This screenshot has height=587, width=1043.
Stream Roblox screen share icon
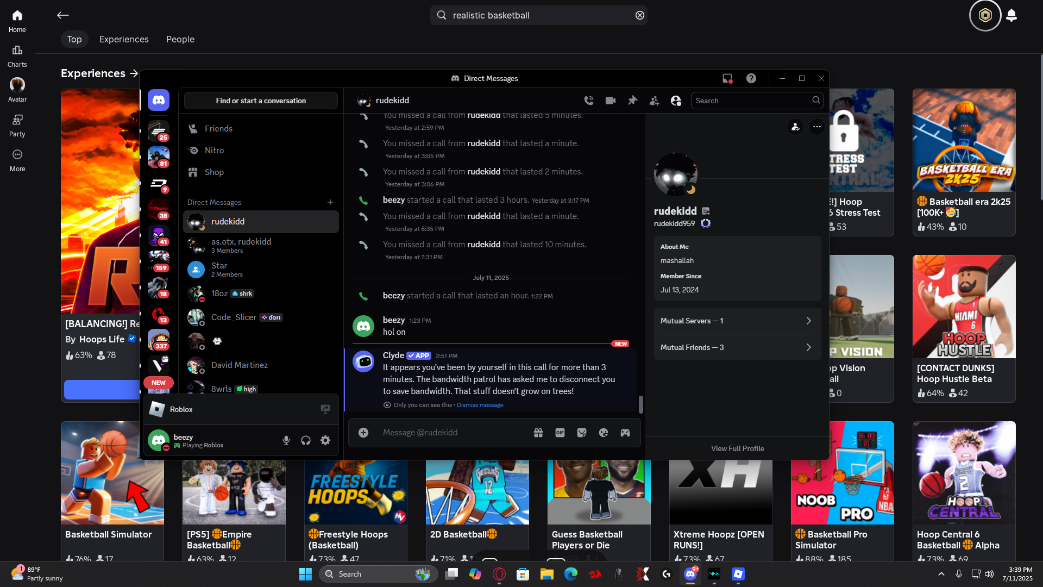(325, 409)
